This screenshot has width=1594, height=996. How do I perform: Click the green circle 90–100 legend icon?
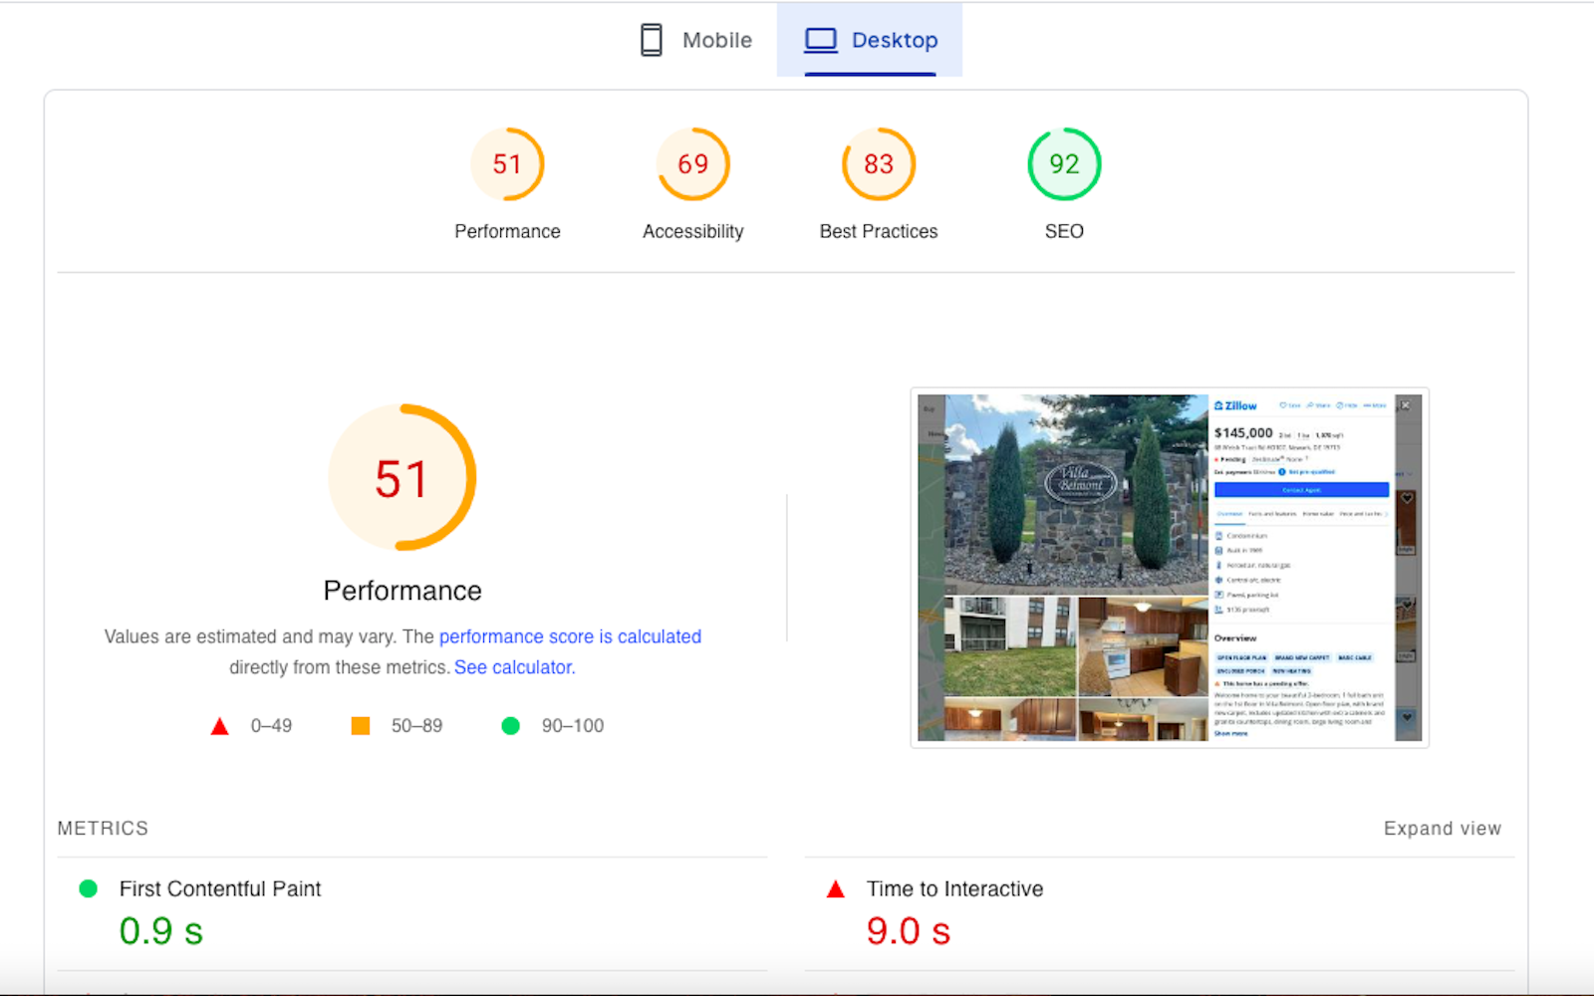pos(511,726)
